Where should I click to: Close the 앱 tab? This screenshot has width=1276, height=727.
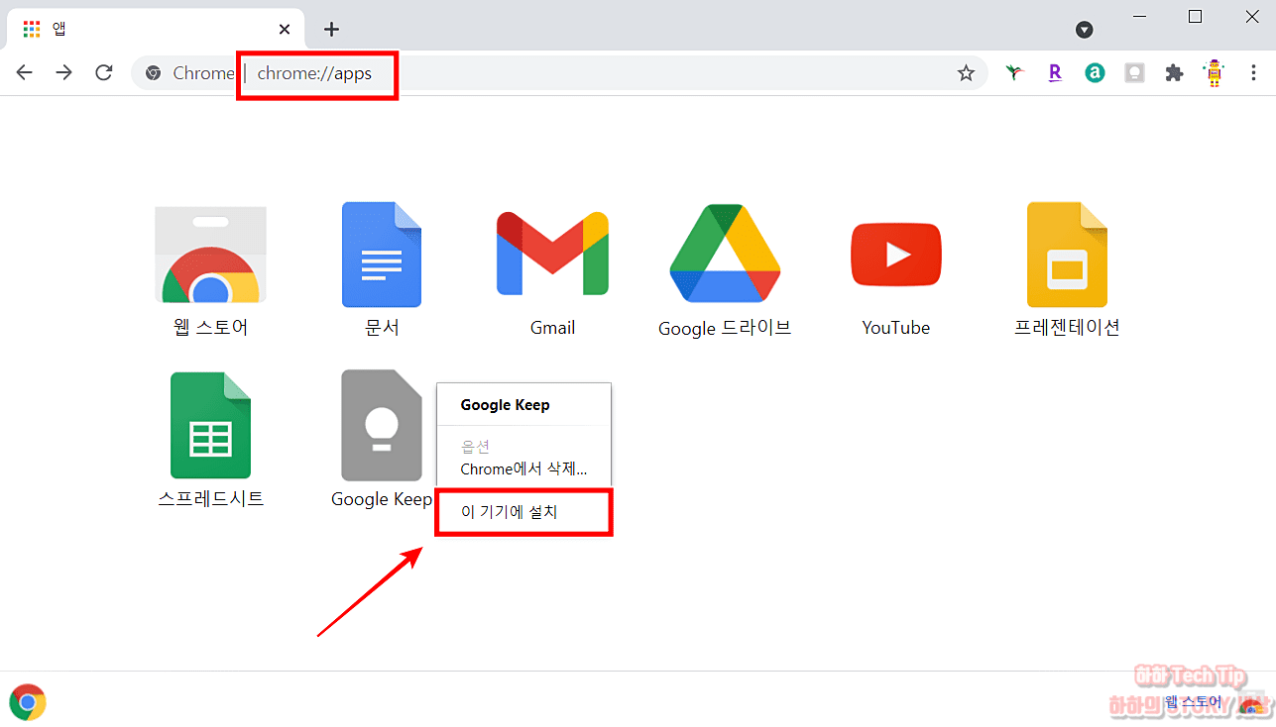[x=285, y=29]
